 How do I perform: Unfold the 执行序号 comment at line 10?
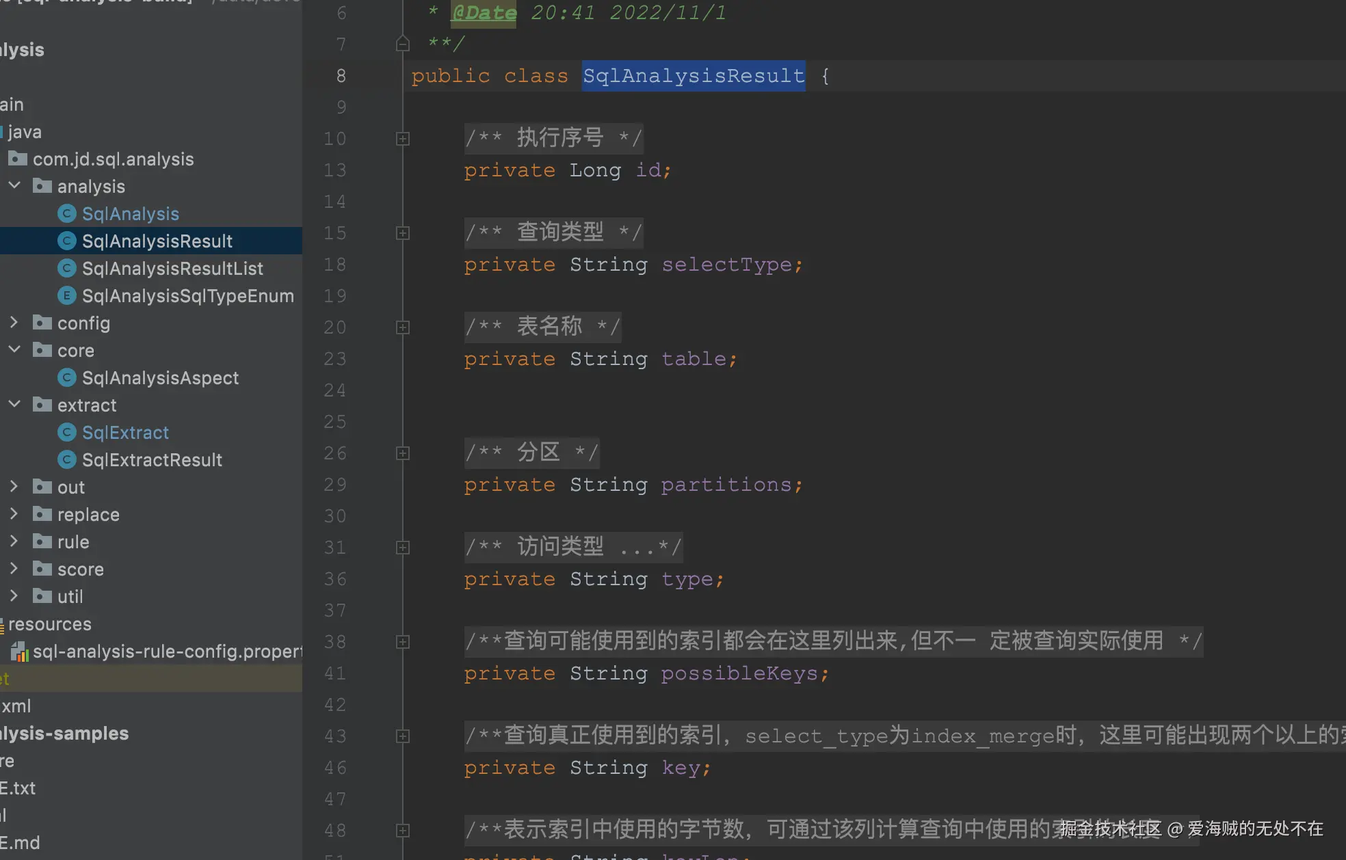tap(403, 139)
